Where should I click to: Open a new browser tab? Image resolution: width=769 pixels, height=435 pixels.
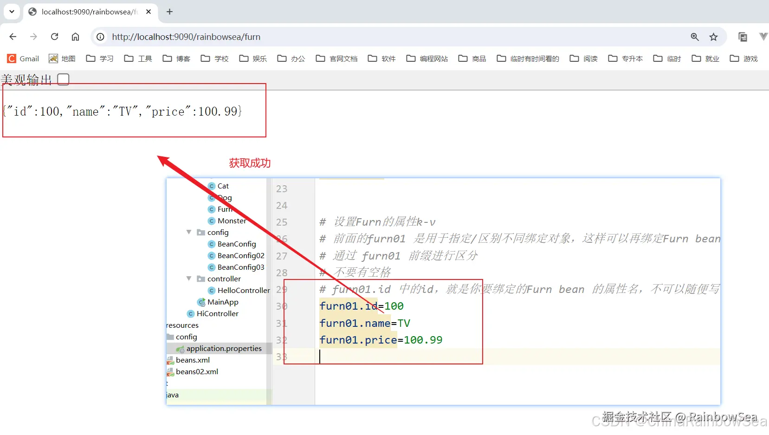169,12
